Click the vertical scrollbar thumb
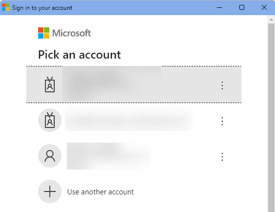 (271, 118)
